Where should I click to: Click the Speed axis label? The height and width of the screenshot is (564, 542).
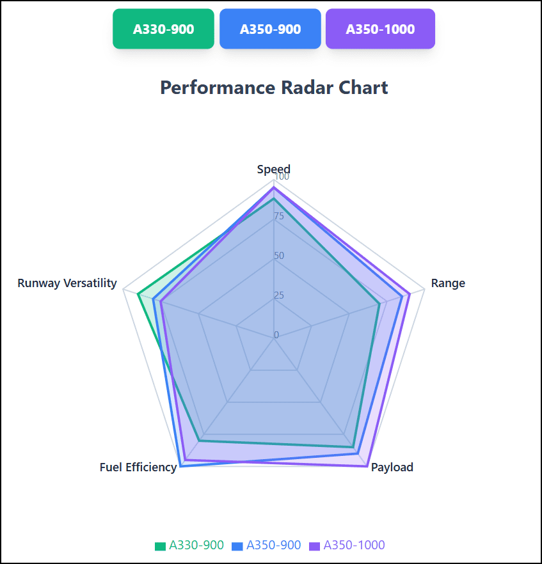coord(274,169)
